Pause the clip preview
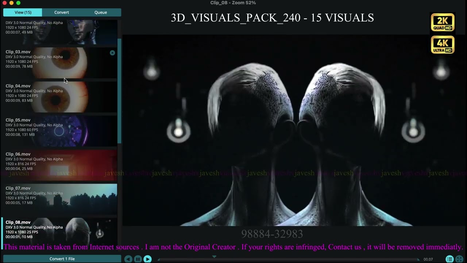Screen dimensions: 467x263 click(x=138, y=259)
